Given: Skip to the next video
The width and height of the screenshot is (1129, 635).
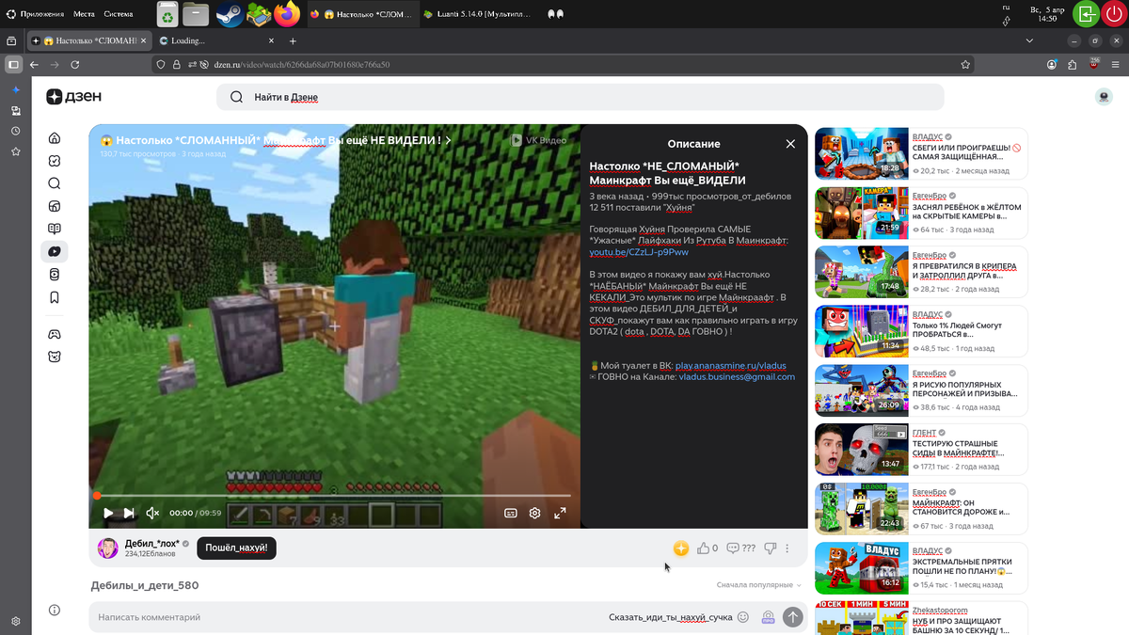Looking at the screenshot, I should coord(130,513).
